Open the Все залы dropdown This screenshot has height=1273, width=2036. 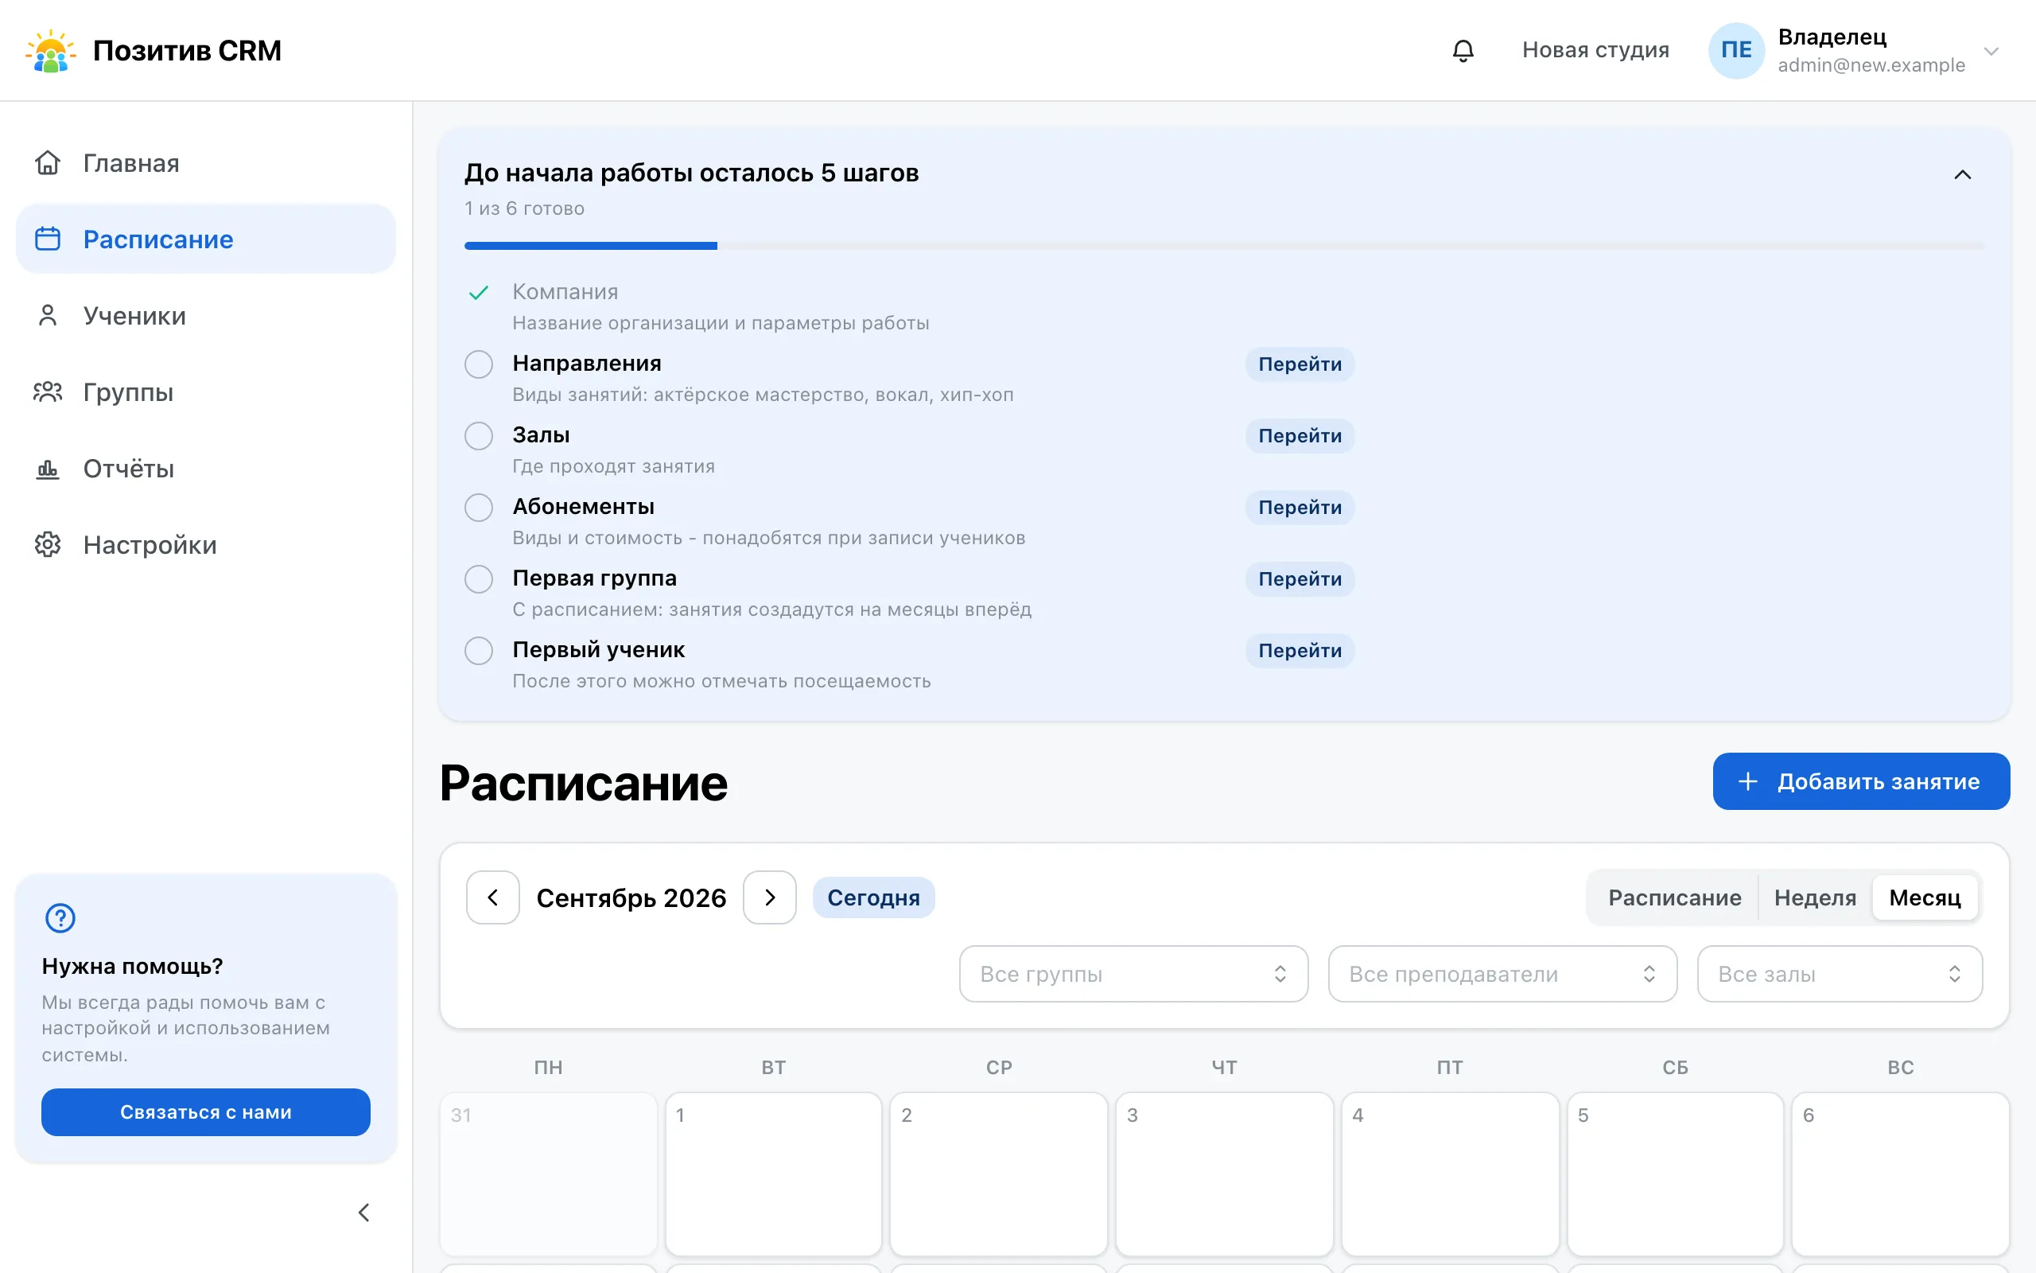1840,974
